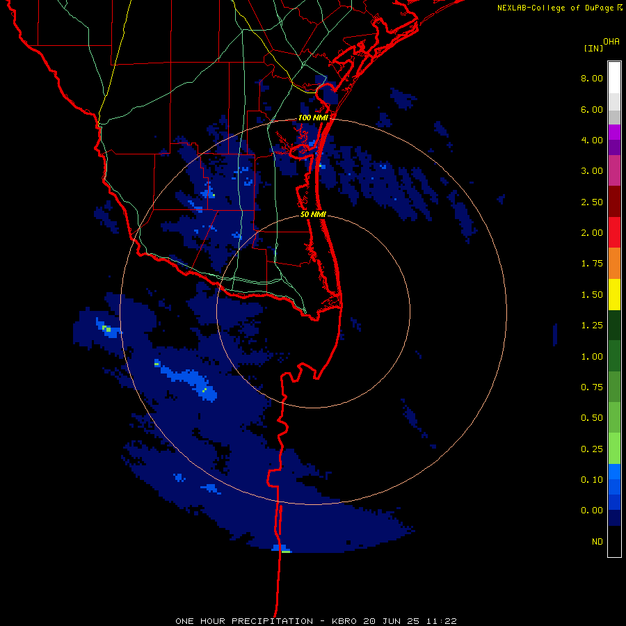Click the 0.50 legend value
Image resolution: width=626 pixels, height=626 pixels.
pyautogui.click(x=592, y=418)
